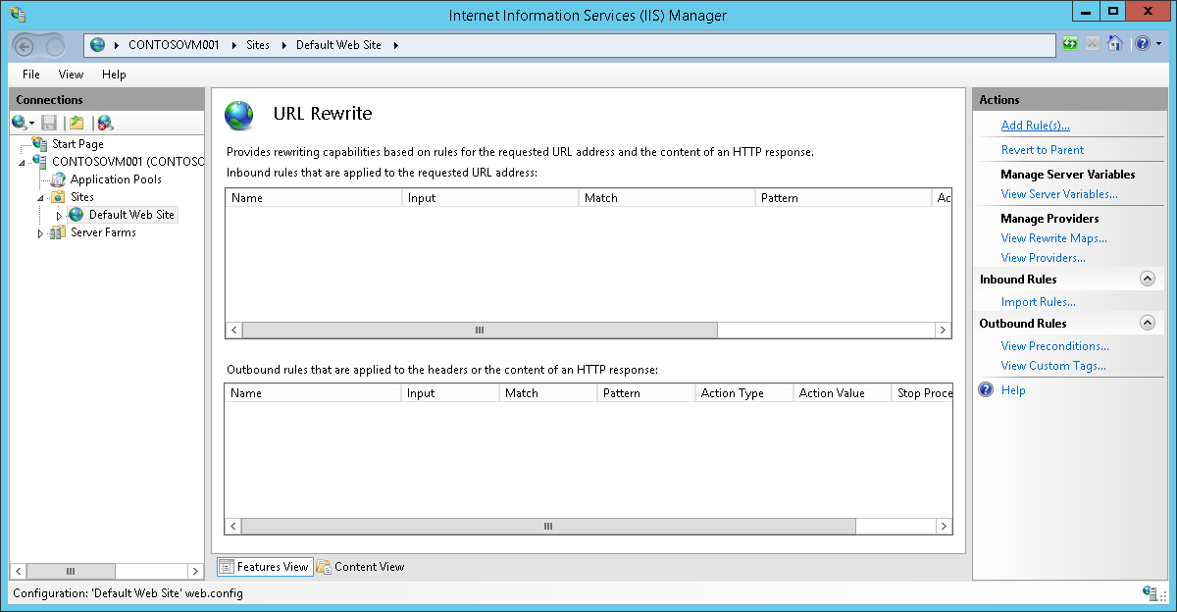Open the View menu
Viewport: 1177px width, 612px height.
tap(71, 75)
